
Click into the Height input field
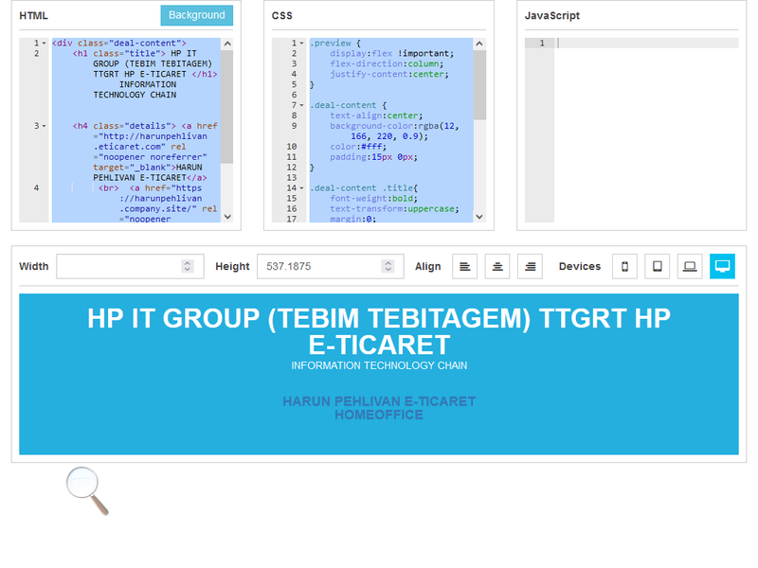(330, 266)
